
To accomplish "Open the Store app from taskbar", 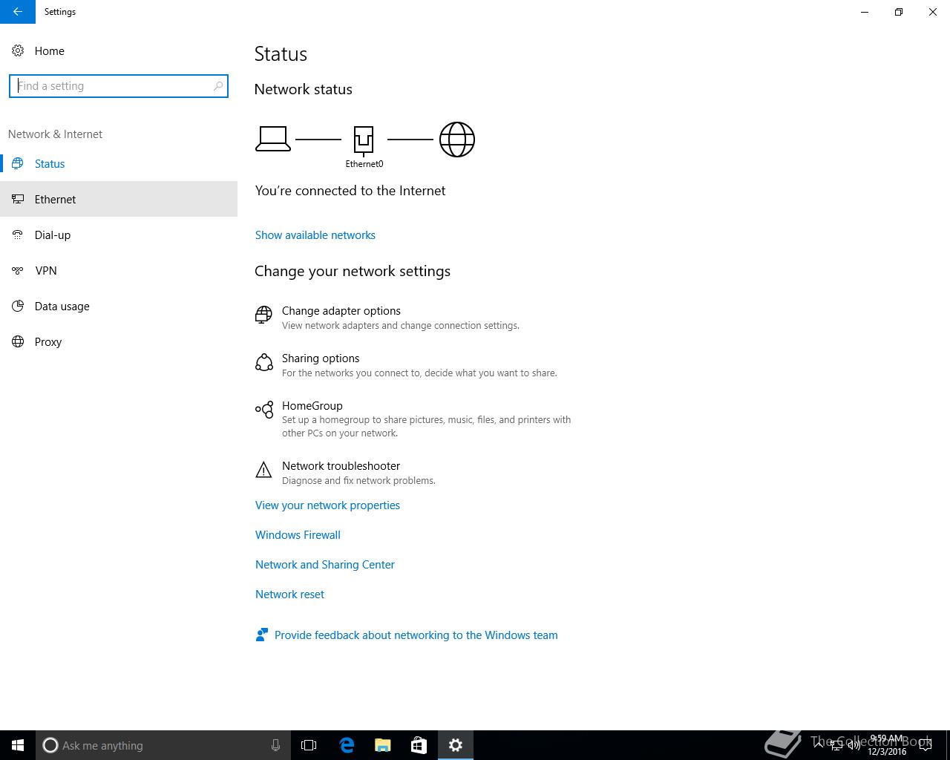I will tap(419, 745).
